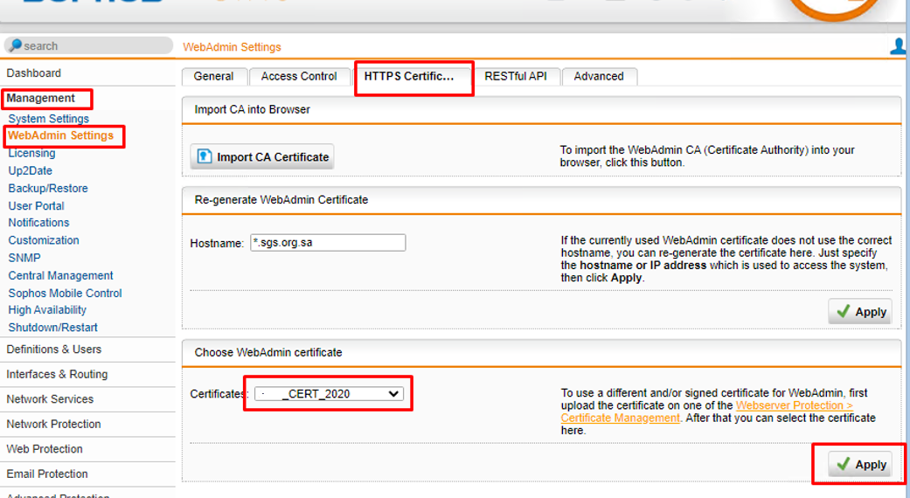Go to Licensing page
This screenshot has height=498, width=910.
point(32,153)
